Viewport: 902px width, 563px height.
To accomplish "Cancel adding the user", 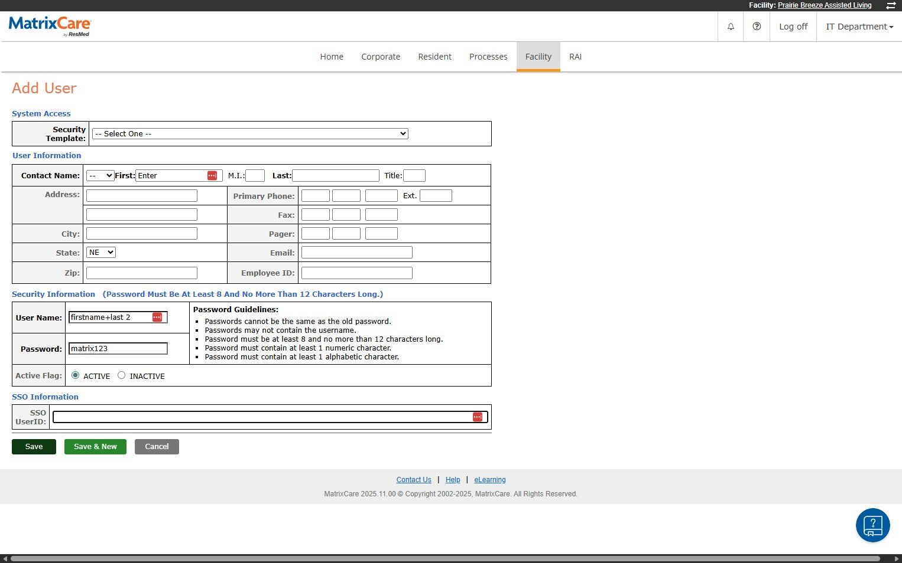I will [157, 447].
